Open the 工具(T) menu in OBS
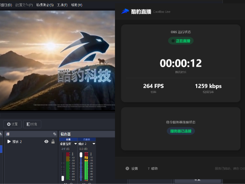Viewport: 245px width, 184px height. [x=62, y=5]
